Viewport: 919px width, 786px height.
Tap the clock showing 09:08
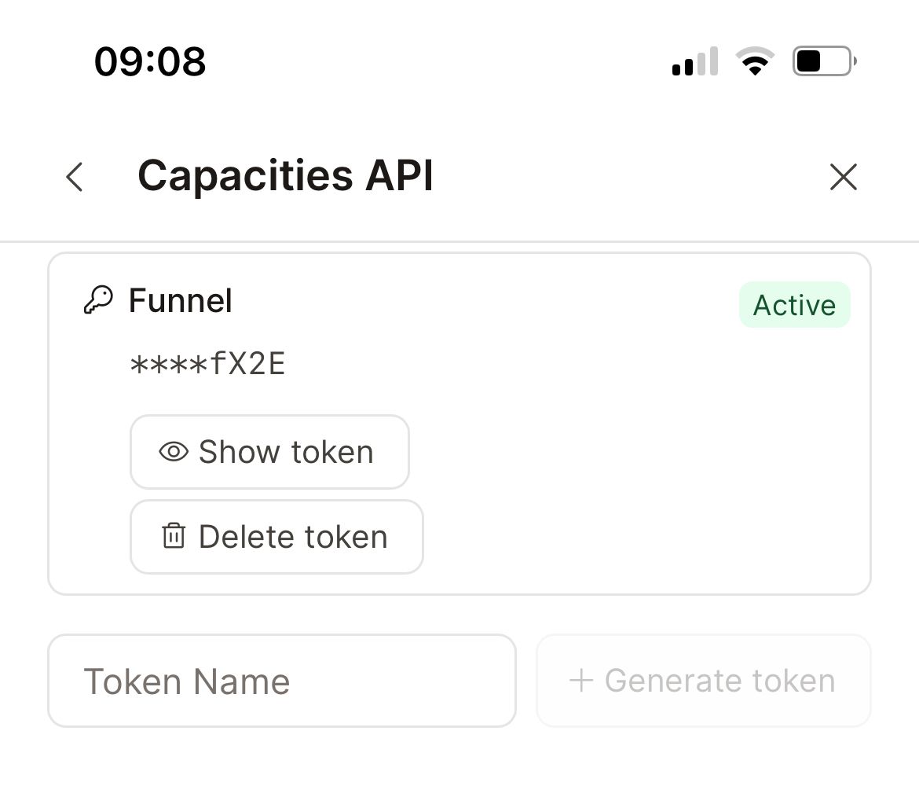149,61
